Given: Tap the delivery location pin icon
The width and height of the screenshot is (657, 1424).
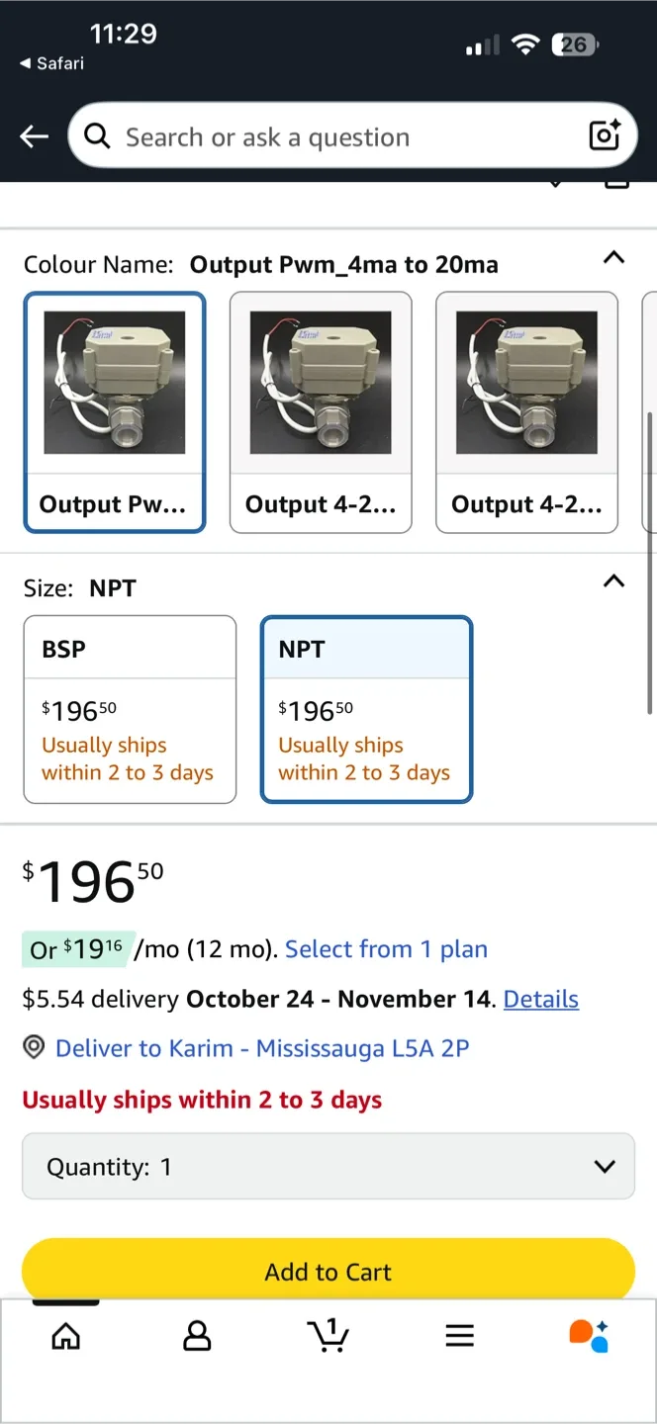Looking at the screenshot, I should point(35,1048).
